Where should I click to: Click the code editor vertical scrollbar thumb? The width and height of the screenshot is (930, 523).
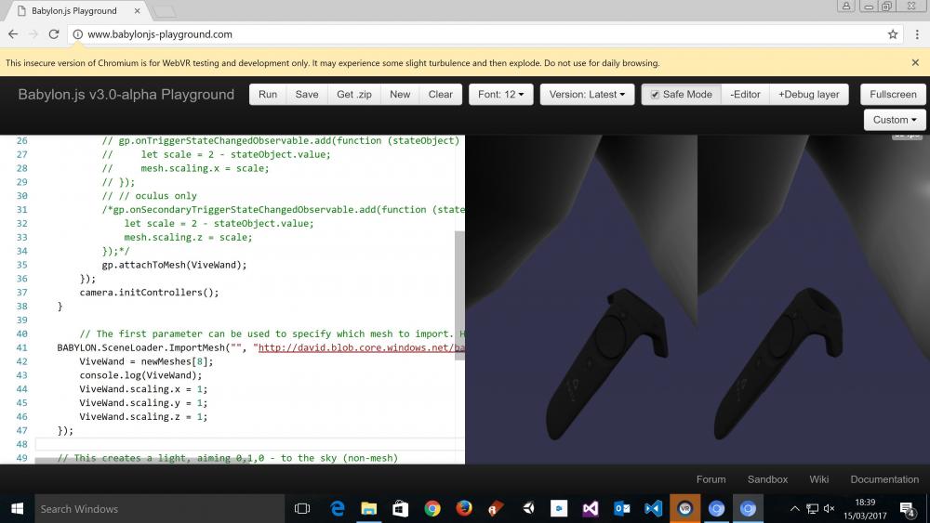pos(459,295)
